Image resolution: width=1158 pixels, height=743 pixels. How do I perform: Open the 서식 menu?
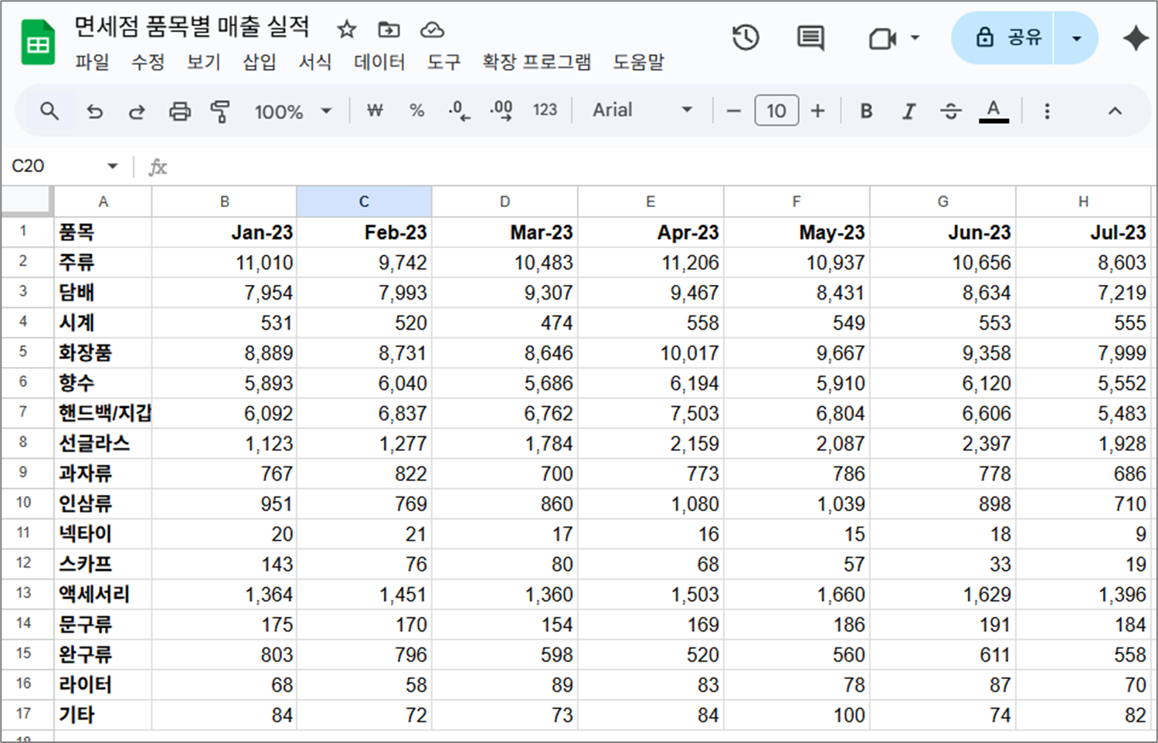click(x=315, y=62)
